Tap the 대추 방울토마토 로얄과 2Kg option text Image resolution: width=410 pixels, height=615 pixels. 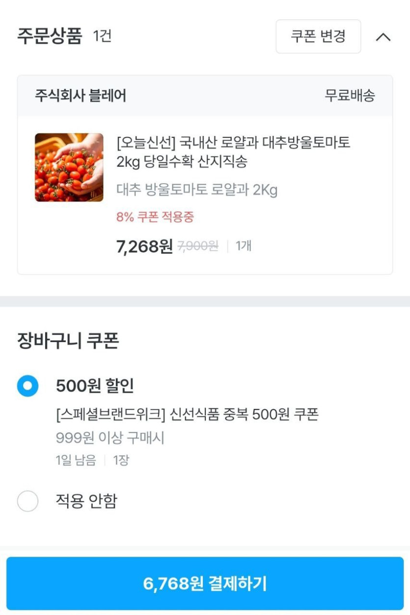pyautogui.click(x=197, y=190)
